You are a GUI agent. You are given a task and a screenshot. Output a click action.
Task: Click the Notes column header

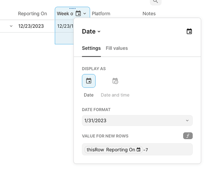point(149,13)
